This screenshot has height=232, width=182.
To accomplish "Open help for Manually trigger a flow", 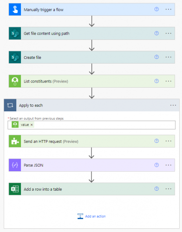I will 156,9.
